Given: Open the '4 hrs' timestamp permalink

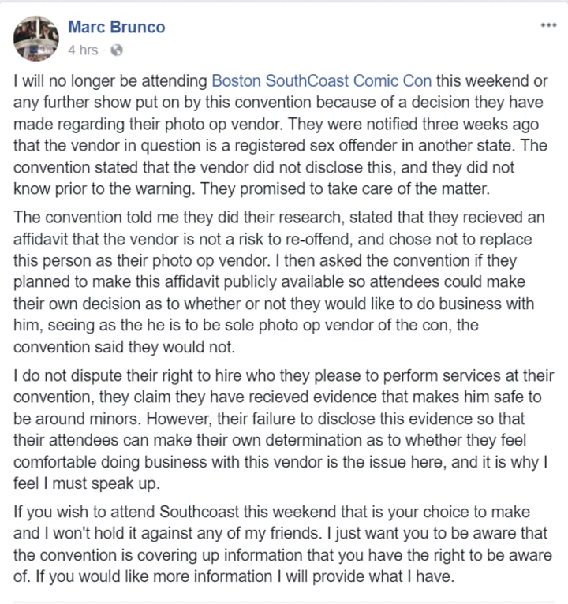Looking at the screenshot, I should click(x=83, y=50).
